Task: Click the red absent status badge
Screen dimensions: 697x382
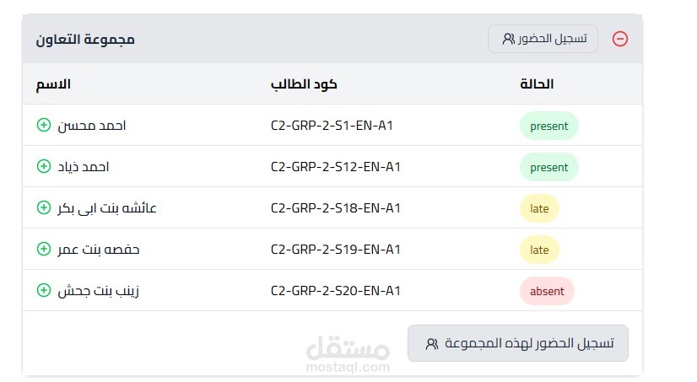Action: 547,291
